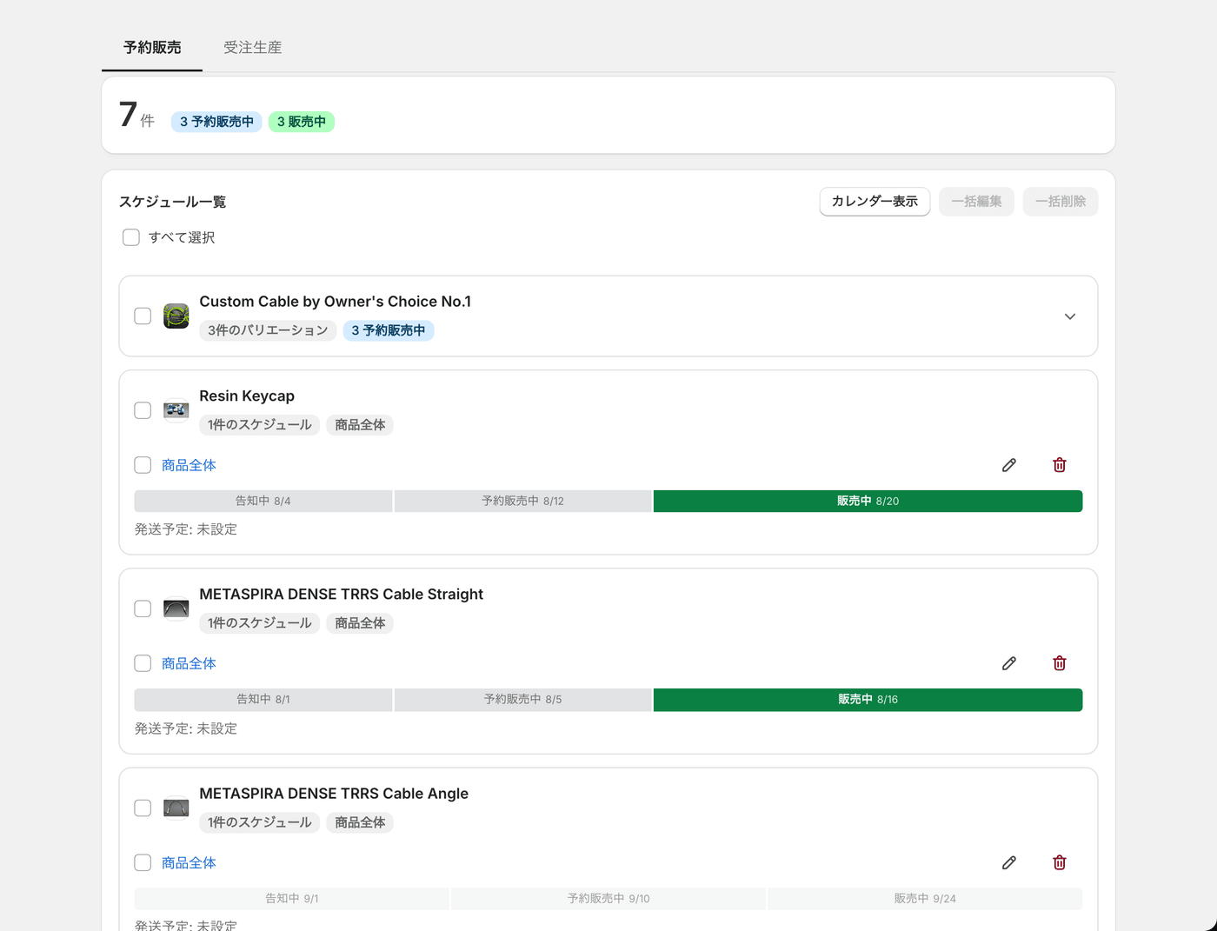Click the 3 予約販売中 badge on Custom Cable
The height and width of the screenshot is (931, 1217).
pyautogui.click(x=389, y=330)
